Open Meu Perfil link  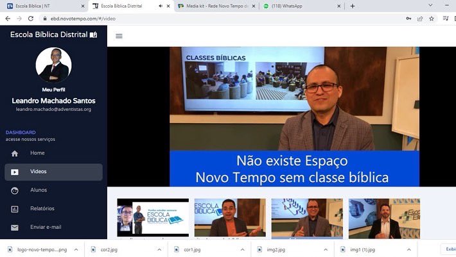[x=53, y=90]
